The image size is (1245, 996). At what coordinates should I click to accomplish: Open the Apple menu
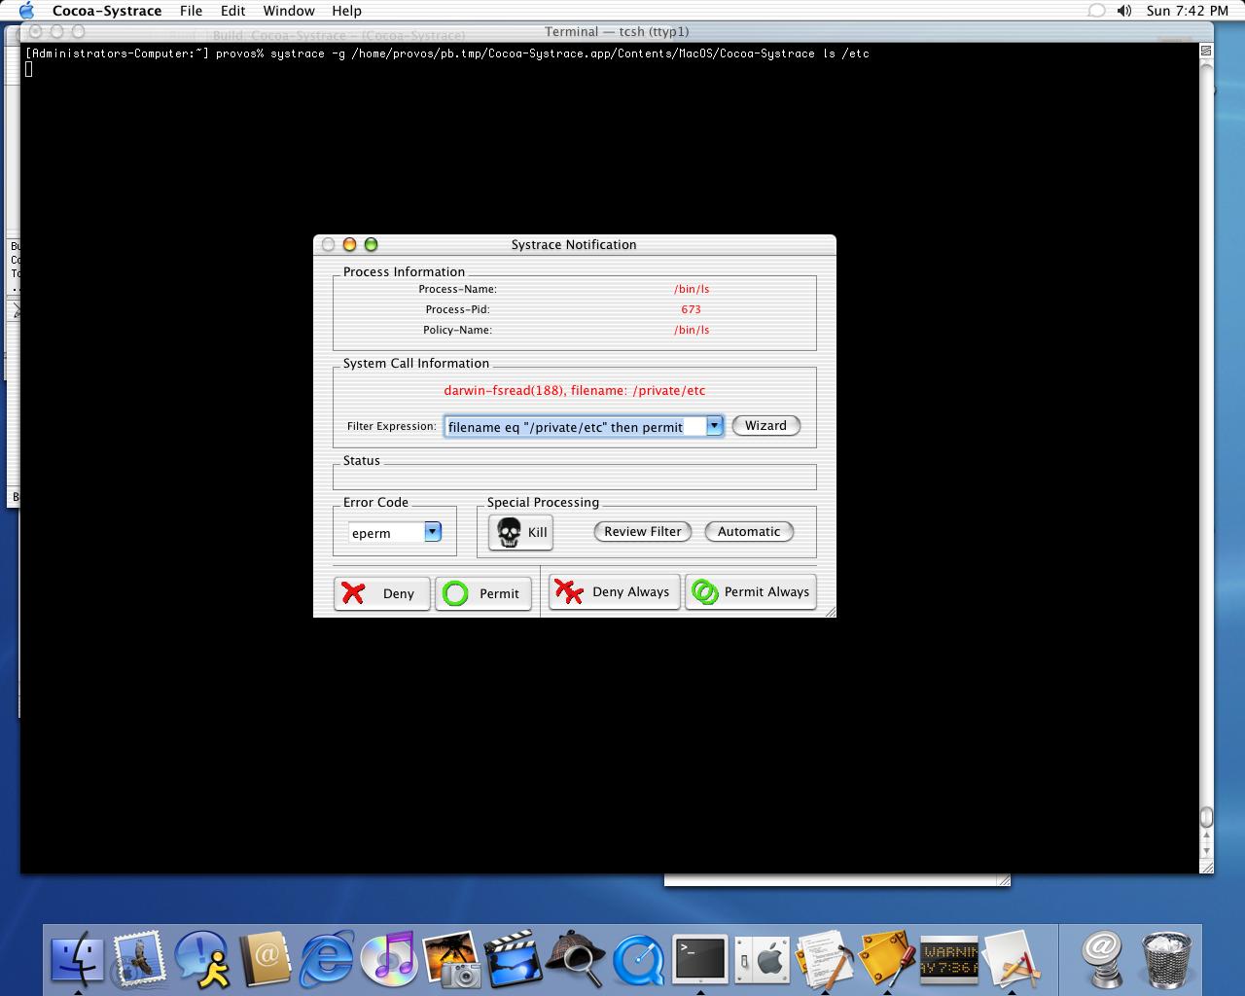[26, 11]
